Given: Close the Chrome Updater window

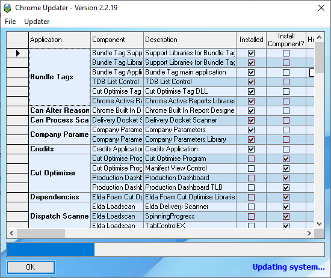Looking at the screenshot, I should pos(321,8).
